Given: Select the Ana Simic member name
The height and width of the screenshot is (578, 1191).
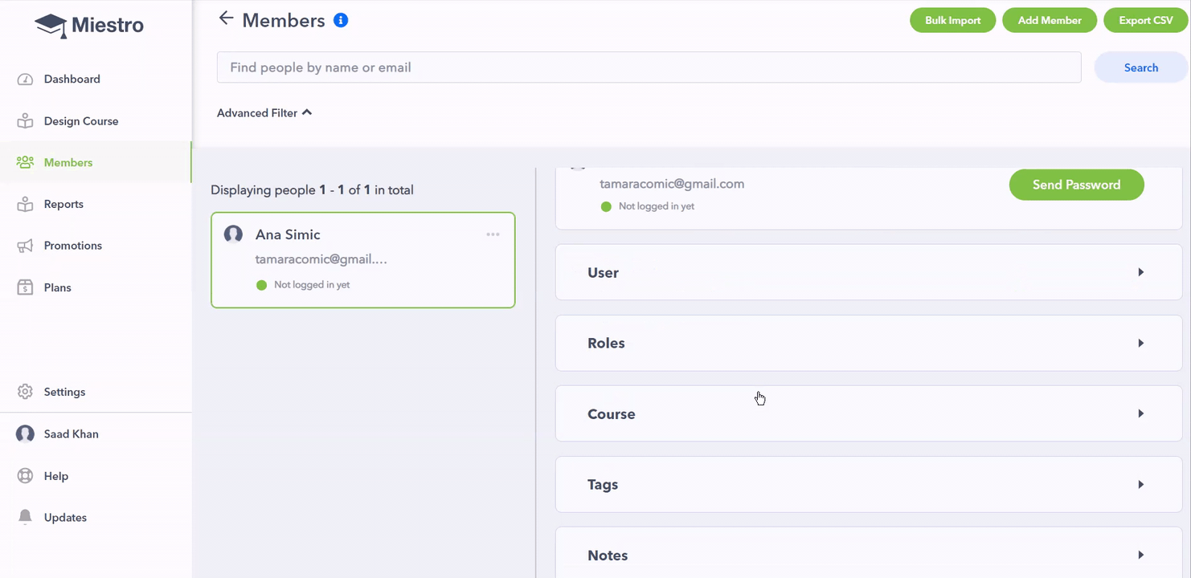Looking at the screenshot, I should (x=288, y=234).
